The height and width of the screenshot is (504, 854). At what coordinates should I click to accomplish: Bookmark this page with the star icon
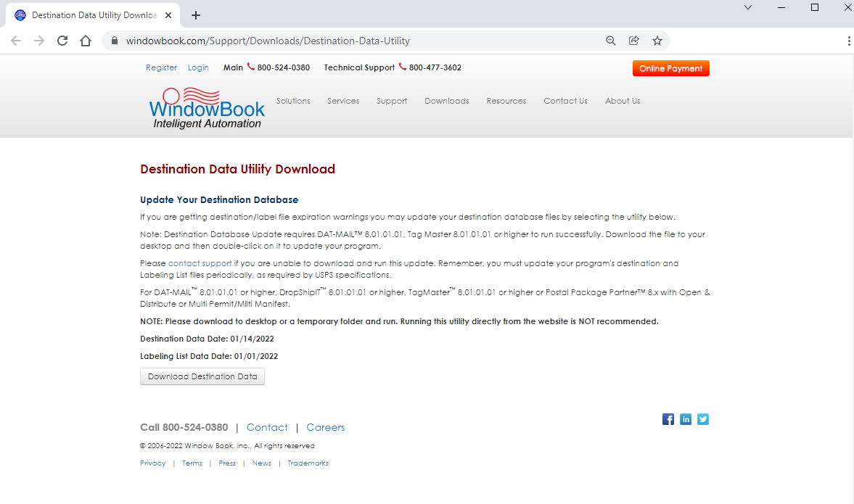(x=657, y=41)
